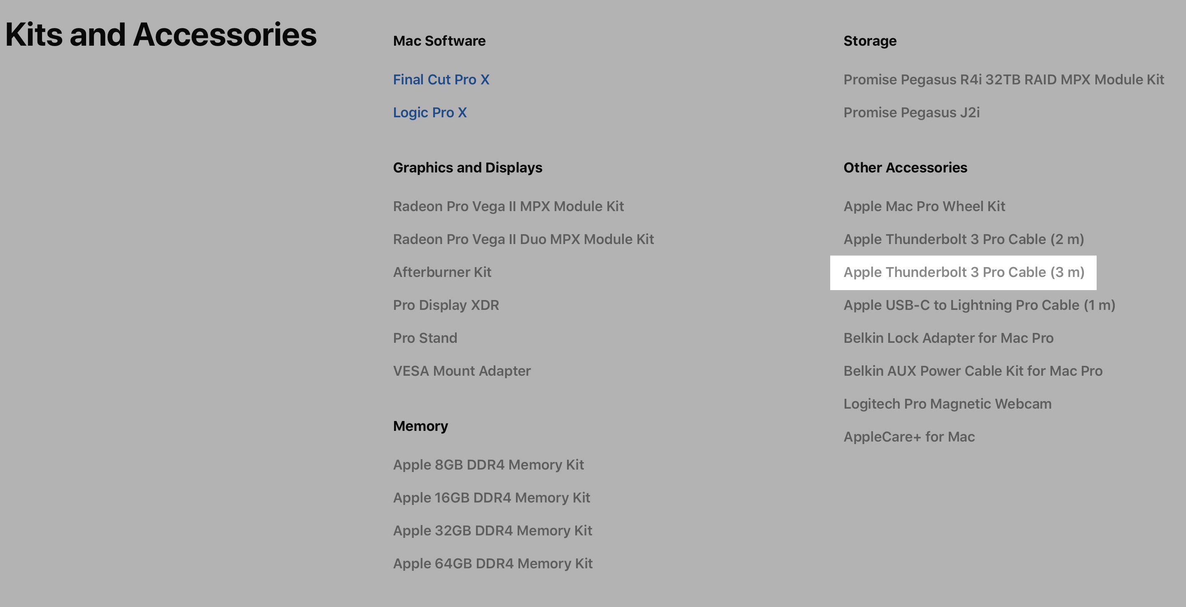Viewport: 1186px width, 607px height.
Task: Open Radeon Pro Vega II Duo MPX Module Kit
Action: pyautogui.click(x=523, y=240)
